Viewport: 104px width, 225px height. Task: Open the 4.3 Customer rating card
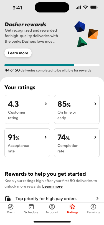click(x=27, y=109)
